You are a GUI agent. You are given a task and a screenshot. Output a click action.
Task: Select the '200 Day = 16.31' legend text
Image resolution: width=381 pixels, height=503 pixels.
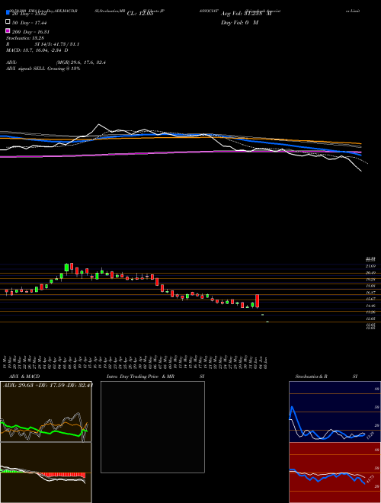point(30,32)
